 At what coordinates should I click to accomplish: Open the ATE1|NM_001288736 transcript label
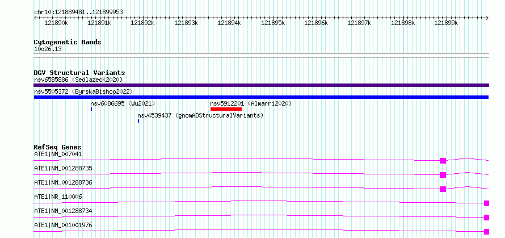63,182
